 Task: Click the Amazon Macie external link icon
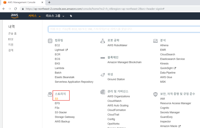click(179, 126)
